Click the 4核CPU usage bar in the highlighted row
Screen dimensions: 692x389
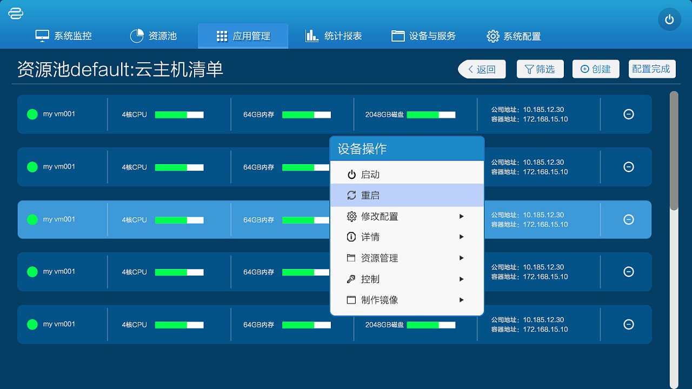pos(179,220)
